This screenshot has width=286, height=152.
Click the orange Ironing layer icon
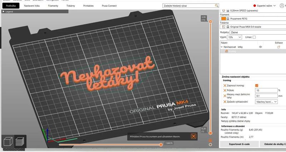pos(226,51)
